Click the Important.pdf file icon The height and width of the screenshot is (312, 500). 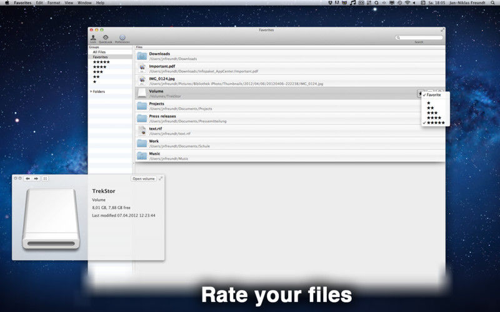[x=142, y=69]
